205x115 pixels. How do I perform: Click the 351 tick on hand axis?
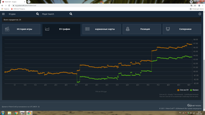(76, 85)
